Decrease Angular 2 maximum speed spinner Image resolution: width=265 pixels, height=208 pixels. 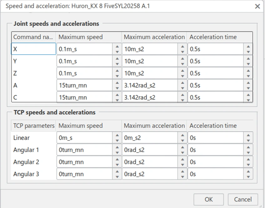tap(117, 165)
